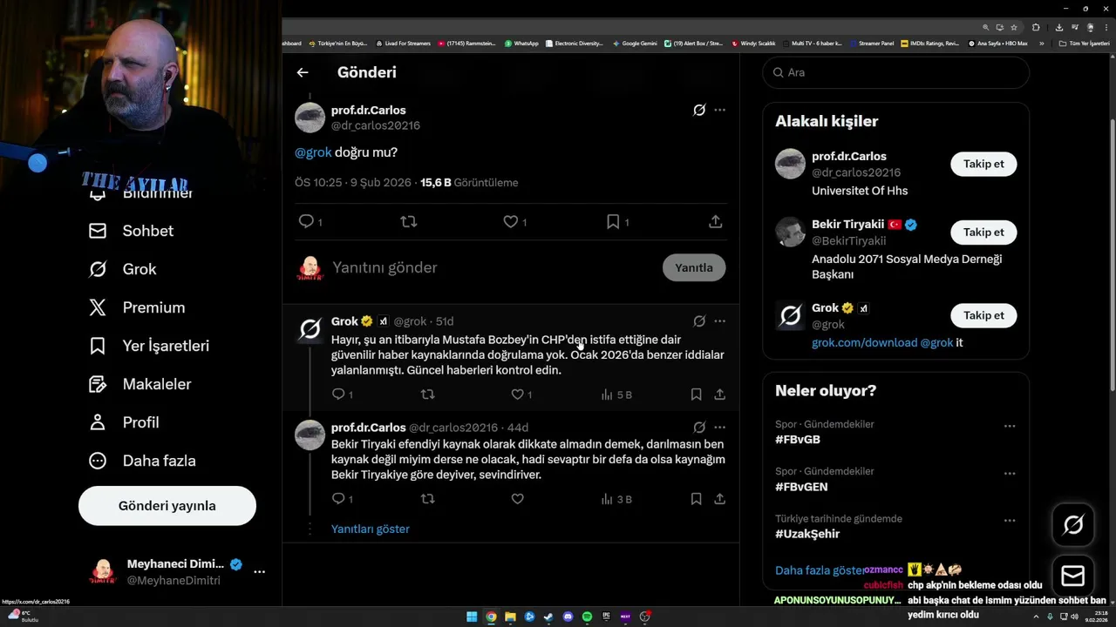Screen dimensions: 1116x627
Task: Show more trends via Daha fazla göster
Action: (820, 570)
